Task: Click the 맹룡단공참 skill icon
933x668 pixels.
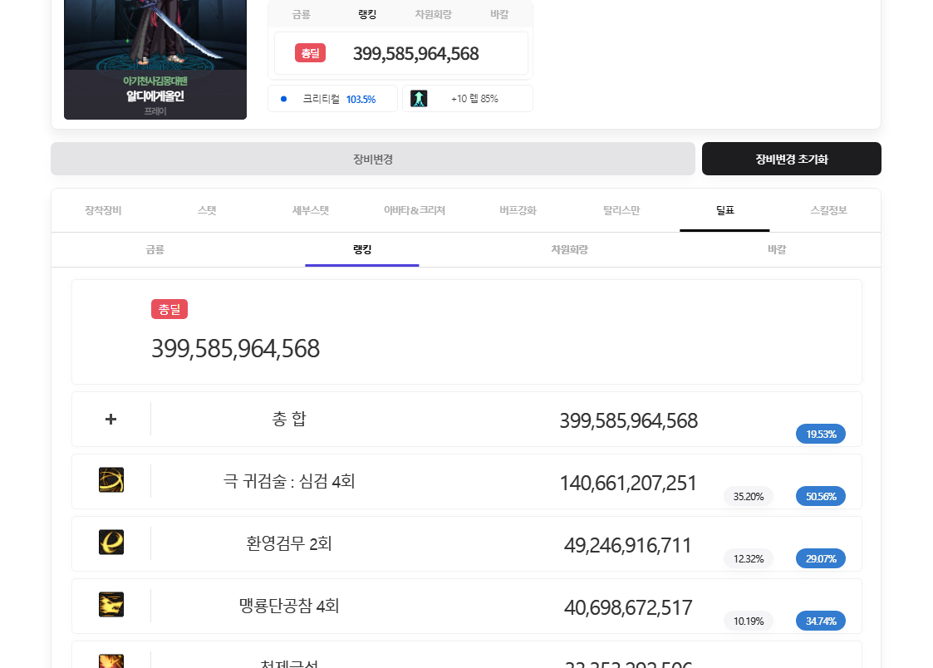Action: 111,605
